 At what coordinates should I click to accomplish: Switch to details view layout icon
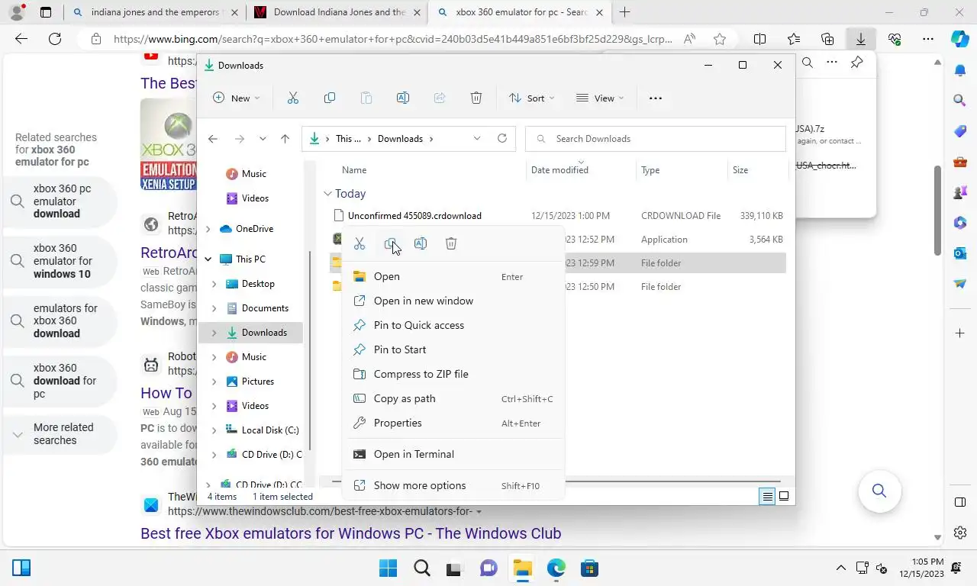pos(768,497)
